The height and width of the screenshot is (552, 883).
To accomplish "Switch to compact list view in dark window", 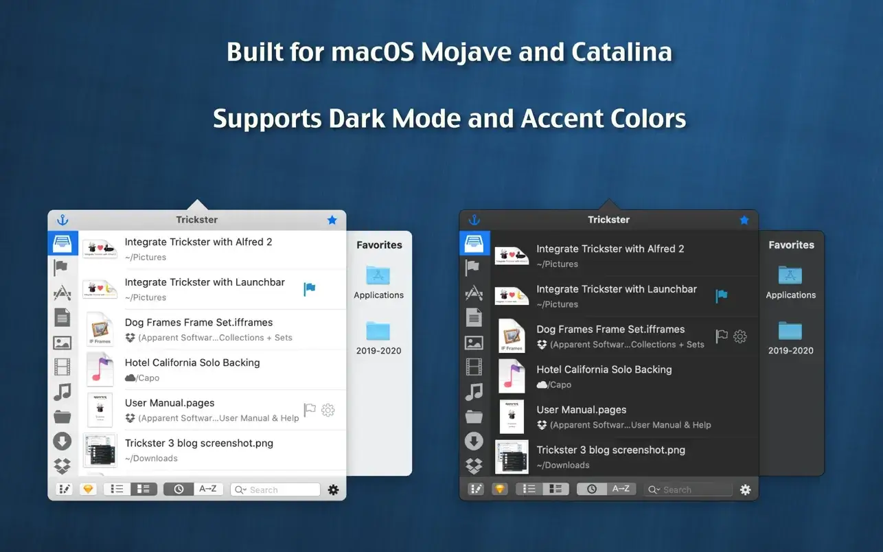I will tap(529, 489).
